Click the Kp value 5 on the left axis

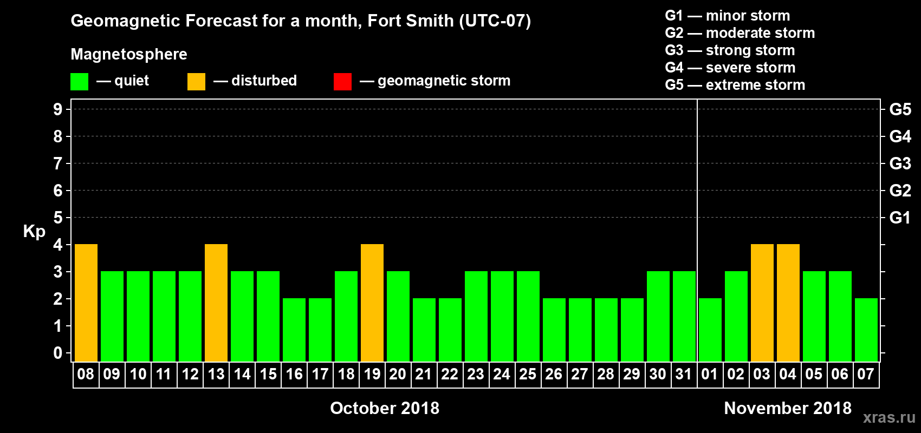pos(58,218)
